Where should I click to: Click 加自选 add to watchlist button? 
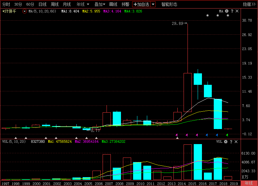click(141, 4)
